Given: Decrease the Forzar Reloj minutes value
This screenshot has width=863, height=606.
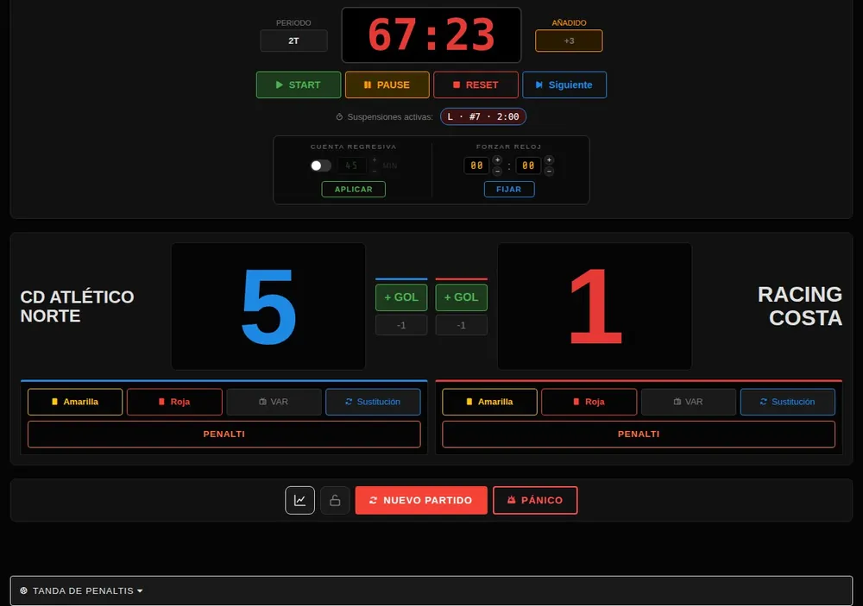Looking at the screenshot, I should [x=497, y=171].
